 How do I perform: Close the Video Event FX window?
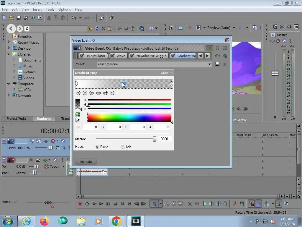point(227,40)
